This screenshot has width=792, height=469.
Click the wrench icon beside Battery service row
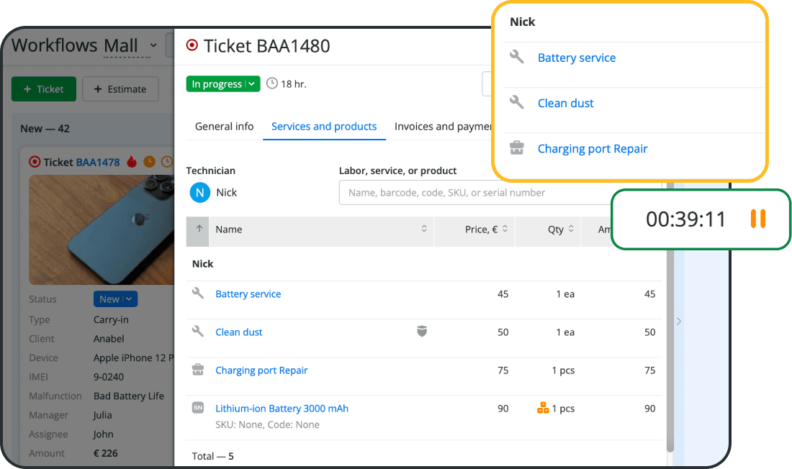click(x=198, y=293)
